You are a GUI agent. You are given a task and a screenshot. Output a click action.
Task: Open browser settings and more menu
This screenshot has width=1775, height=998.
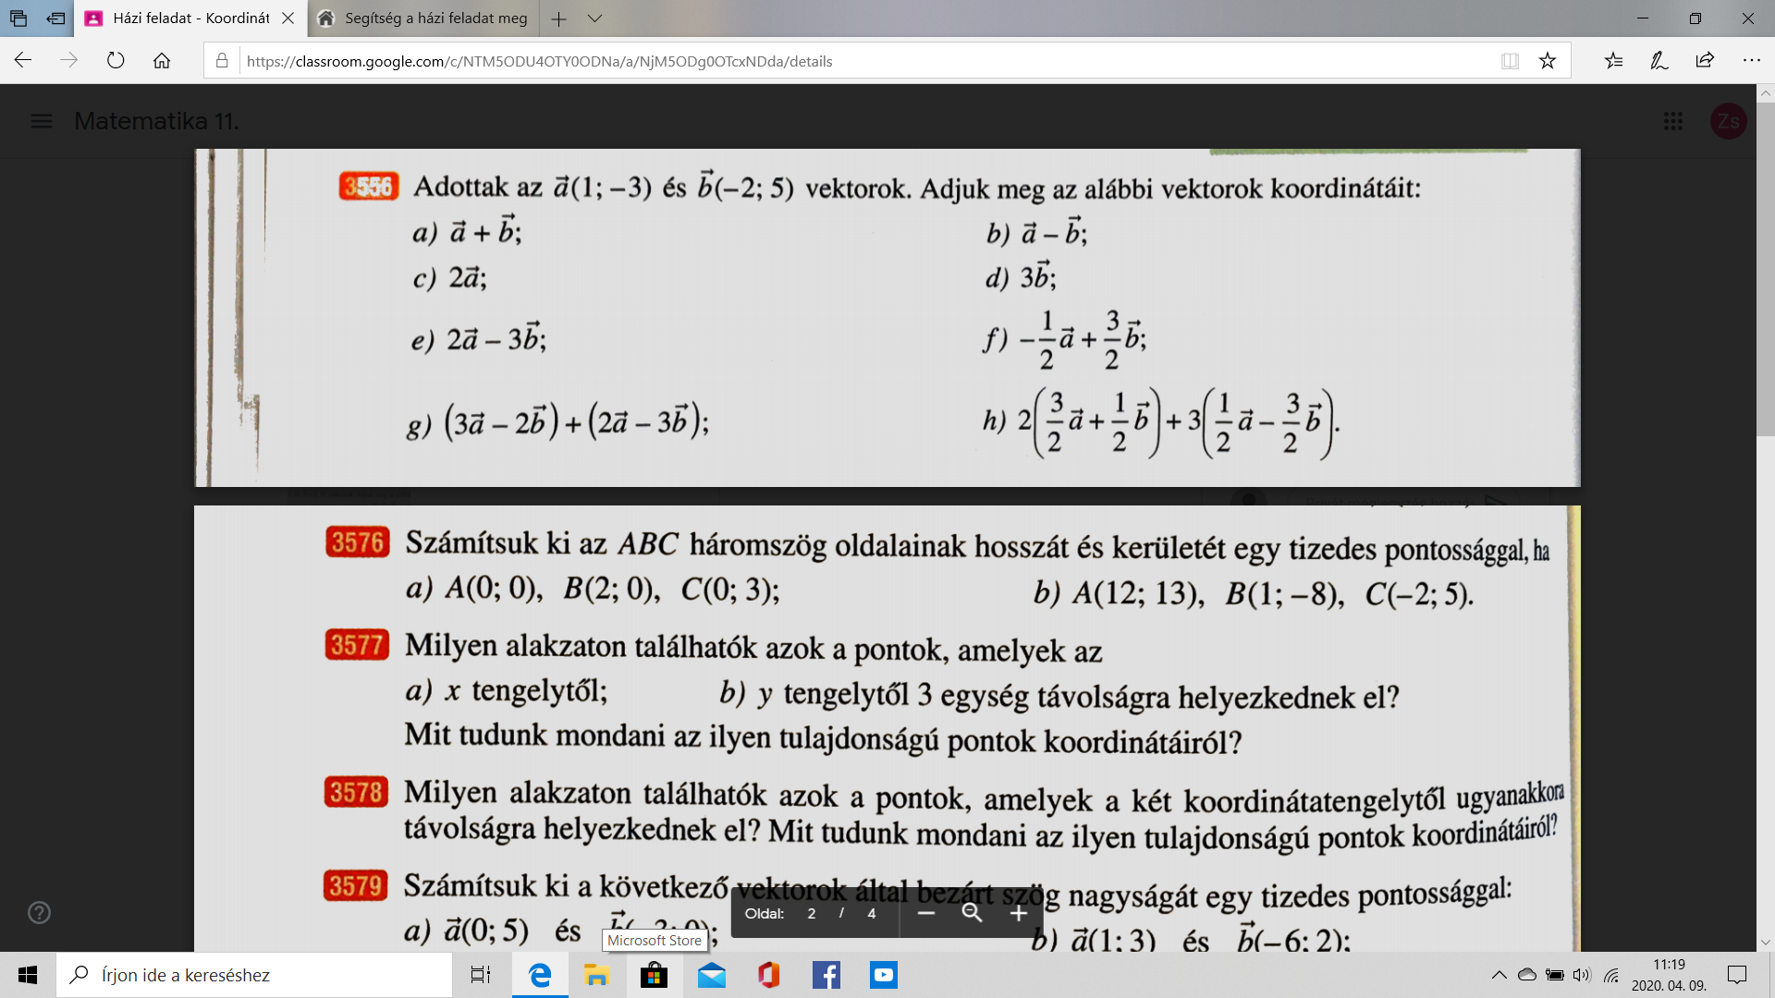1751,61
